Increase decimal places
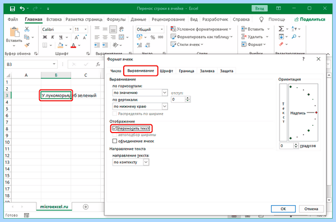The height and width of the screenshot is (222, 336). [139, 45]
